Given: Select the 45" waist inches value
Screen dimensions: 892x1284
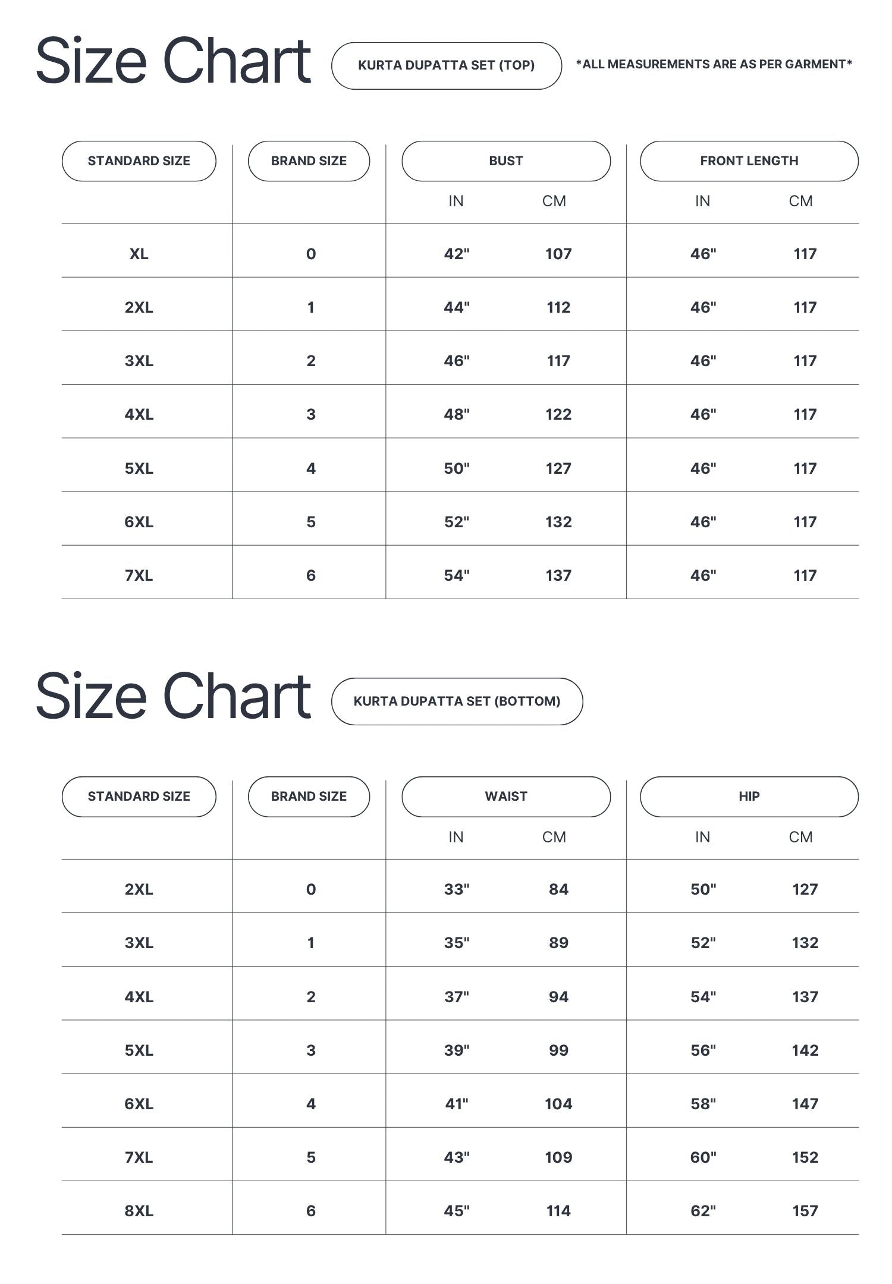Looking at the screenshot, I should point(457,1211).
